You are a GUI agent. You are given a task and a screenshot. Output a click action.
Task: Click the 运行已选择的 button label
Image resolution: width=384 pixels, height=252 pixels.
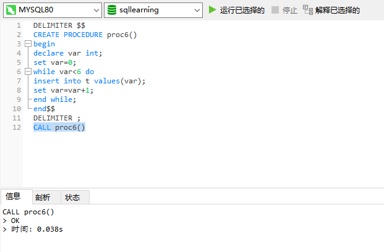tap(242, 10)
